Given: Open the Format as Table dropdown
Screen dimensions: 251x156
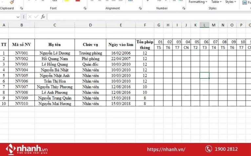Looking at the screenshot, I should pos(216,2).
